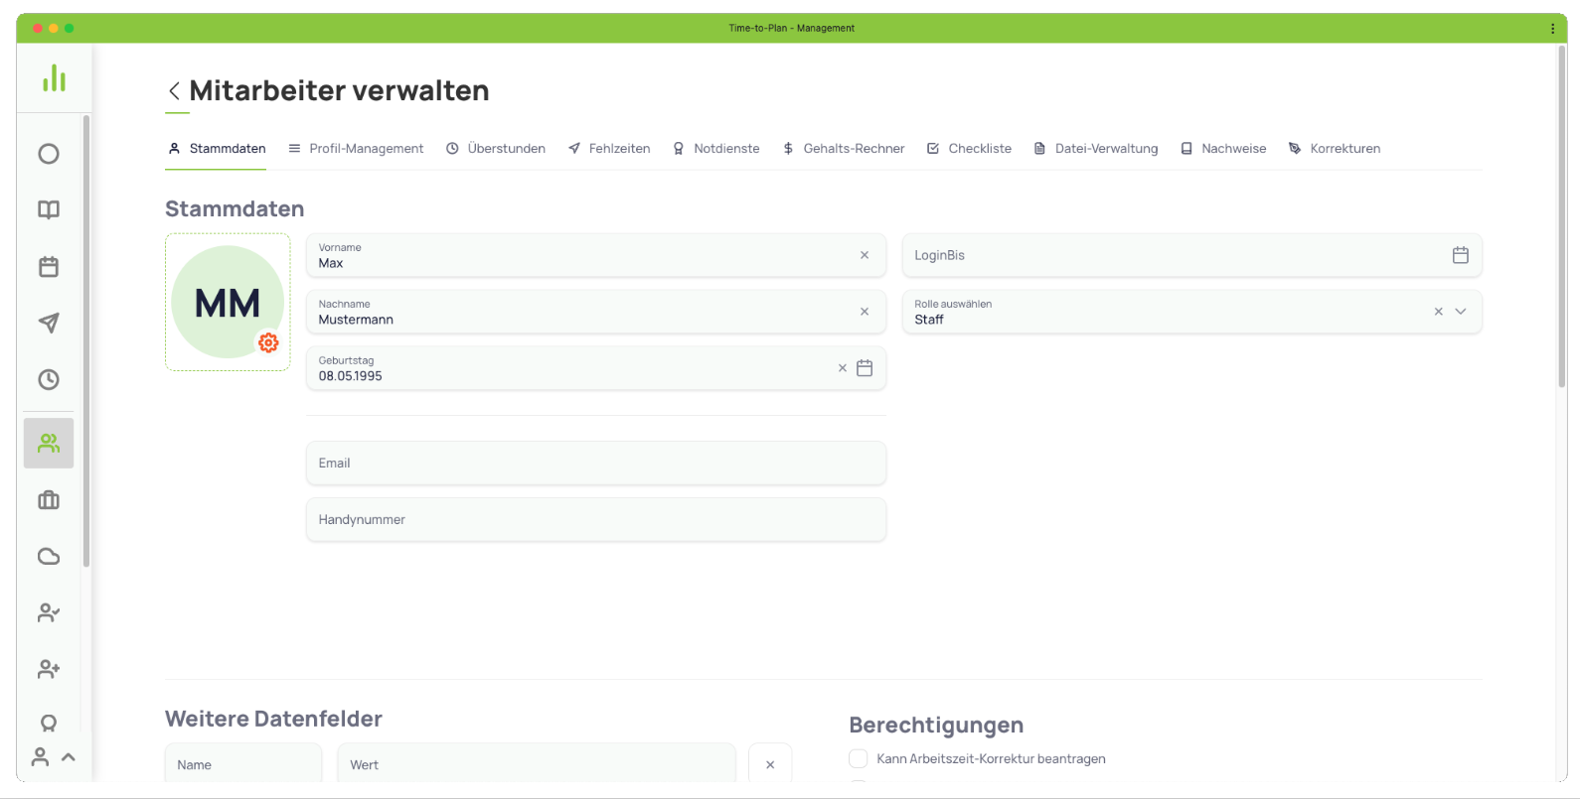Open the LoginBis date picker calendar

point(1460,255)
